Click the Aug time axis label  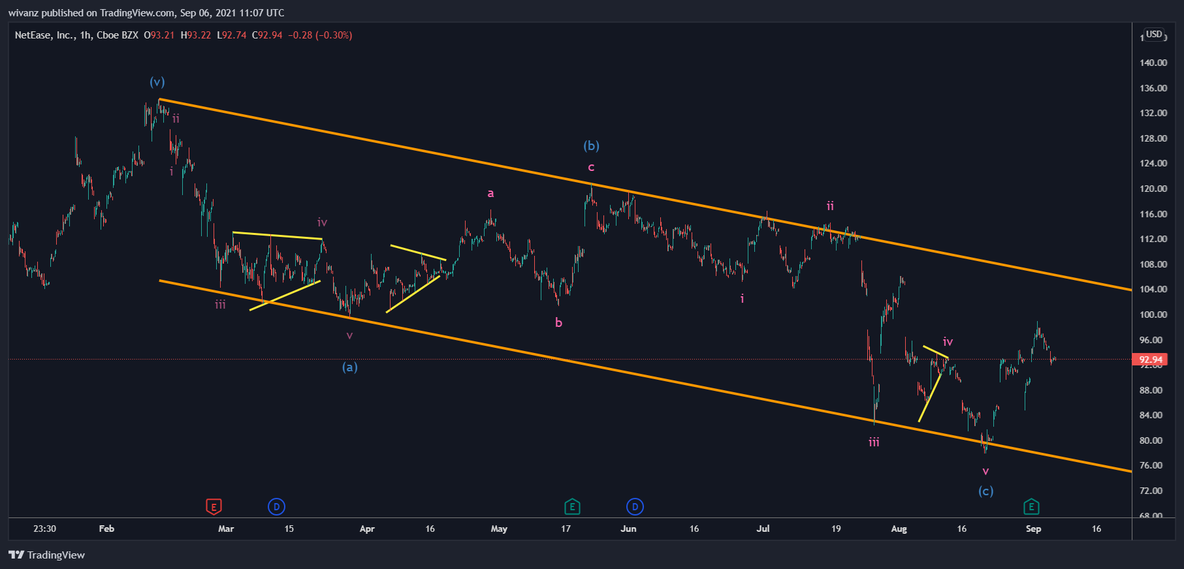coord(899,529)
